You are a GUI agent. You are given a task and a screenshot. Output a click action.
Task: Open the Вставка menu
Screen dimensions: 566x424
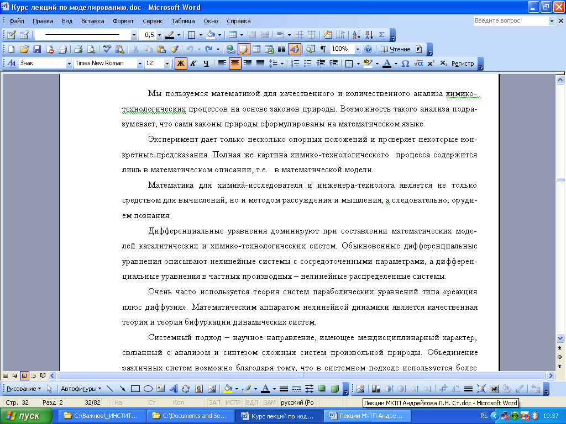[x=92, y=21]
